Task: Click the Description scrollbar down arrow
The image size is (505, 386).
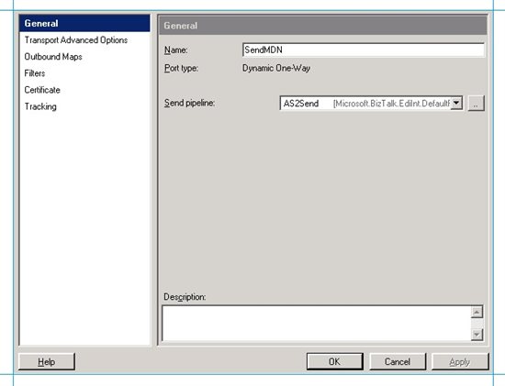Action: click(x=477, y=335)
